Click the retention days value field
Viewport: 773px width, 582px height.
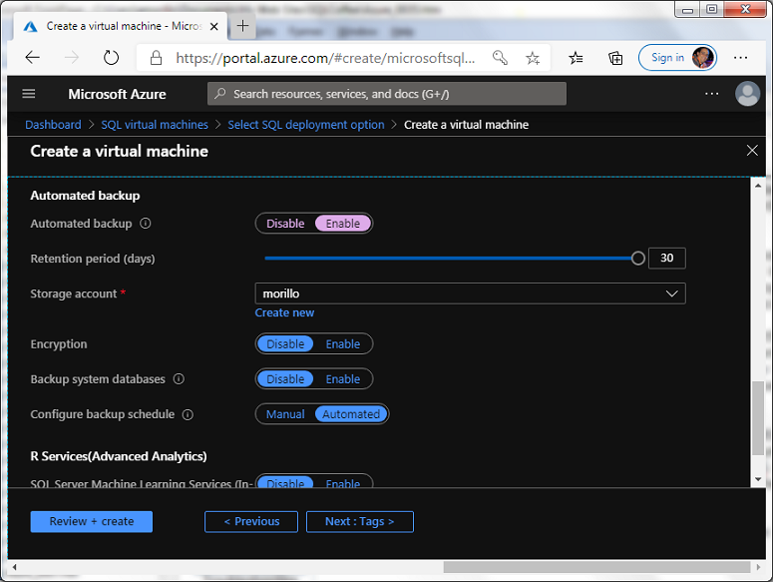tap(667, 258)
